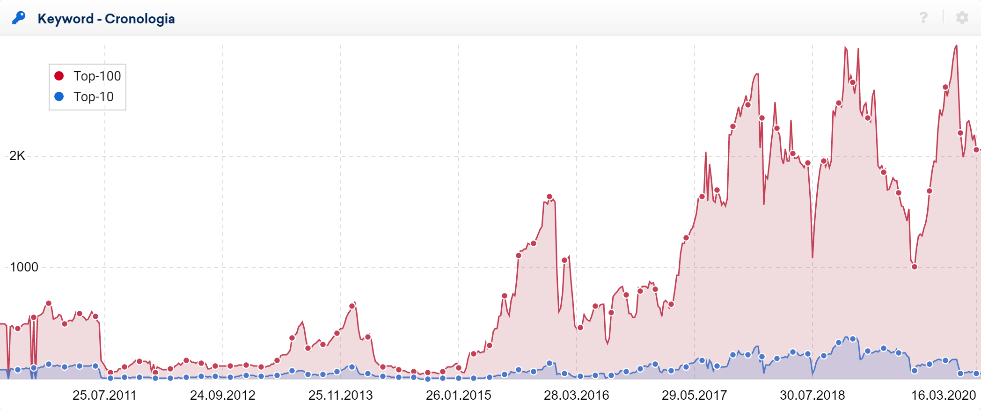Select the last Top-100 data point at chart's right edge
This screenshot has width=981, height=410.
(976, 150)
